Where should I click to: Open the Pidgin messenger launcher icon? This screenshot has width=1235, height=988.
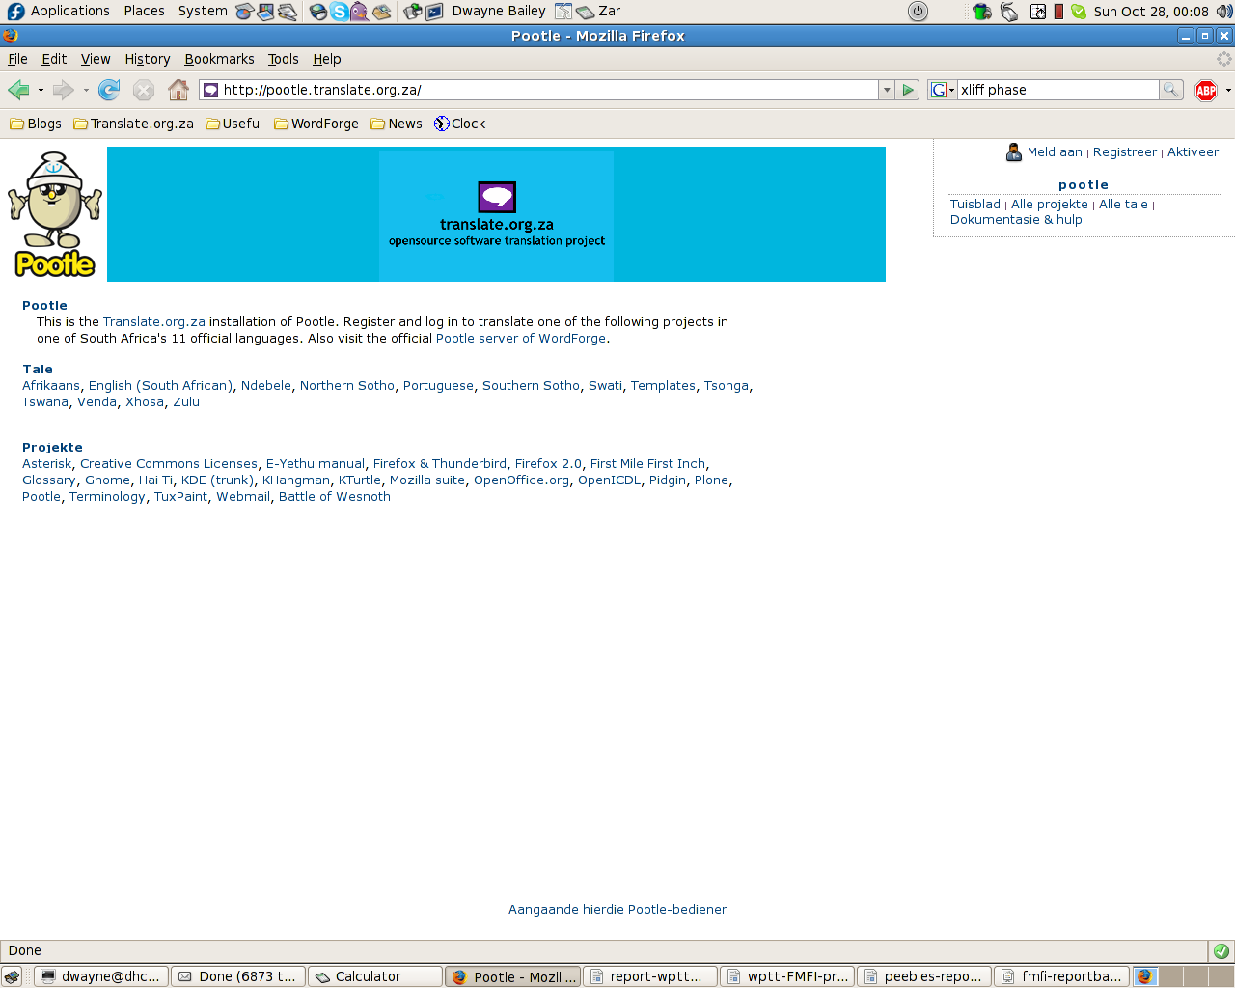[x=360, y=12]
